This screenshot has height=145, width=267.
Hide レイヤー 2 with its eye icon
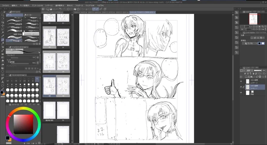[241, 82]
